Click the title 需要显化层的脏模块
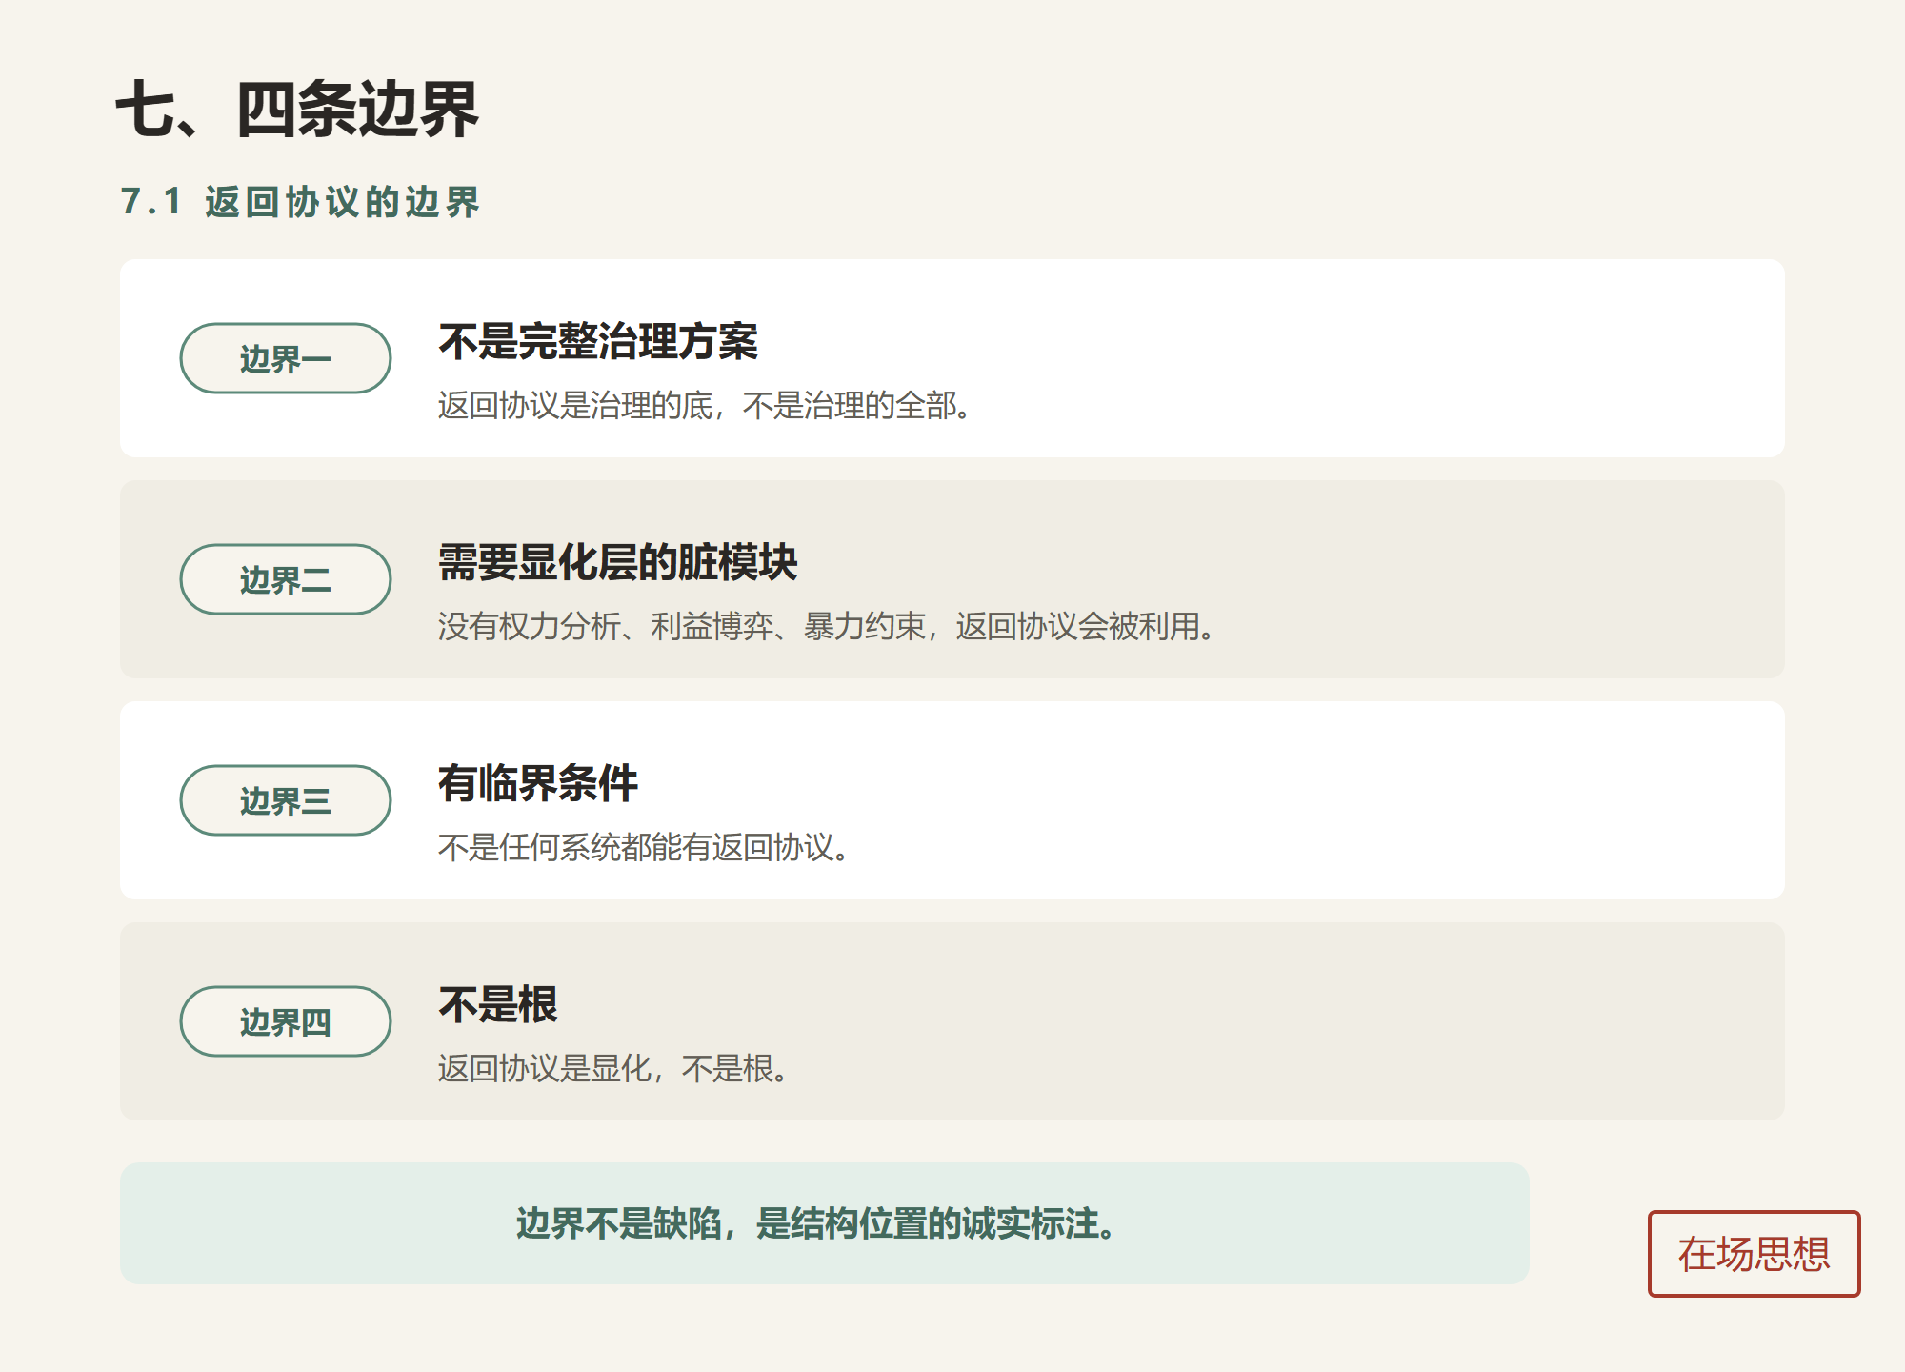The image size is (1905, 1372). tap(617, 562)
